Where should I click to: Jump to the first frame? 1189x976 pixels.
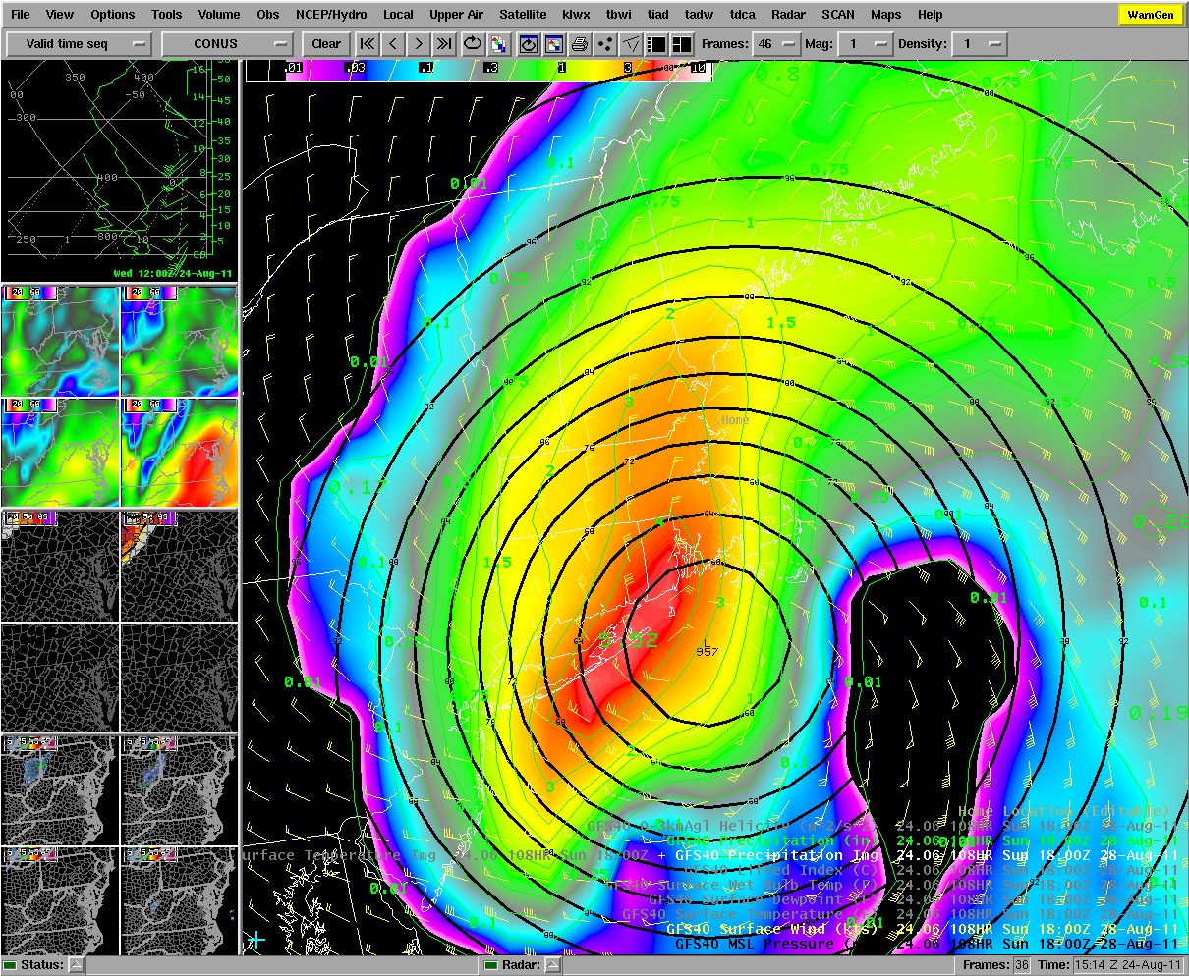[368, 44]
